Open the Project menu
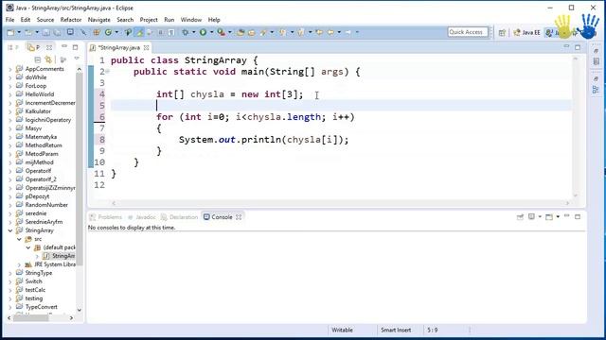The width and height of the screenshot is (606, 340). [149, 20]
